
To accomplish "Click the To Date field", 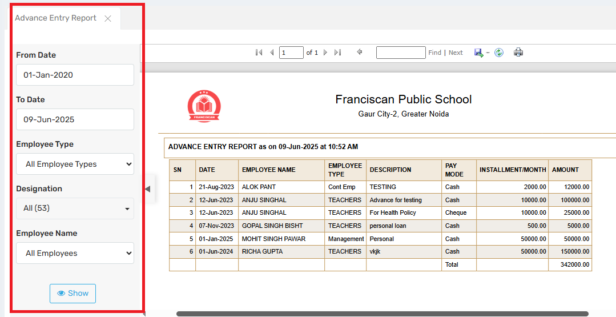I will [75, 119].
